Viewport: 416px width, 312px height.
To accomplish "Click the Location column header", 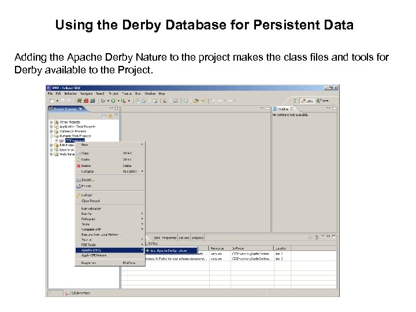I will tap(283, 248).
